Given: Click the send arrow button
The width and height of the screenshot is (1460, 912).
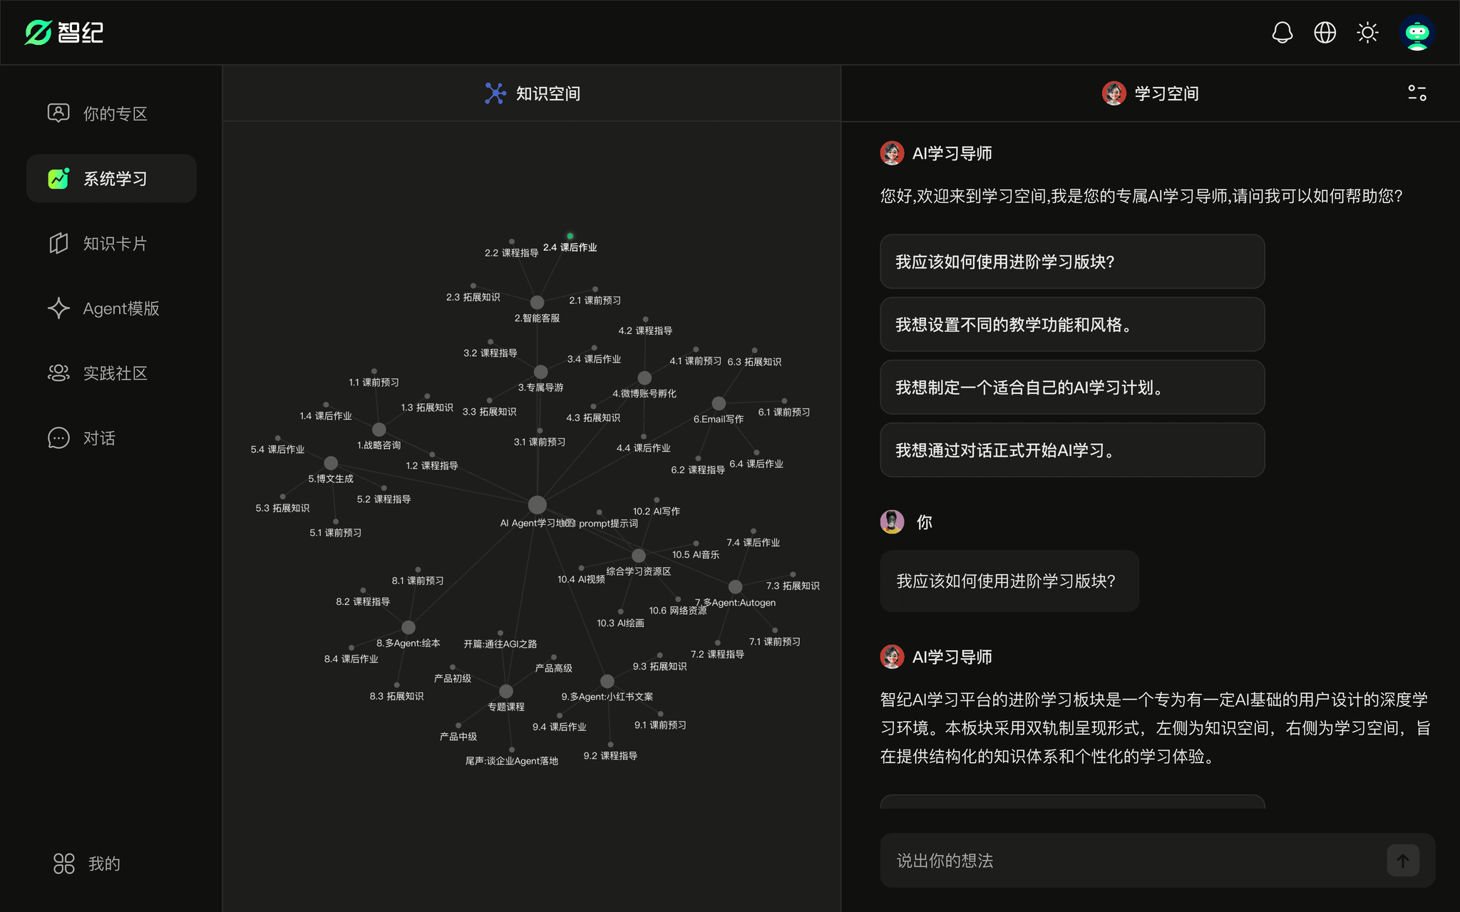Looking at the screenshot, I should click(1402, 861).
